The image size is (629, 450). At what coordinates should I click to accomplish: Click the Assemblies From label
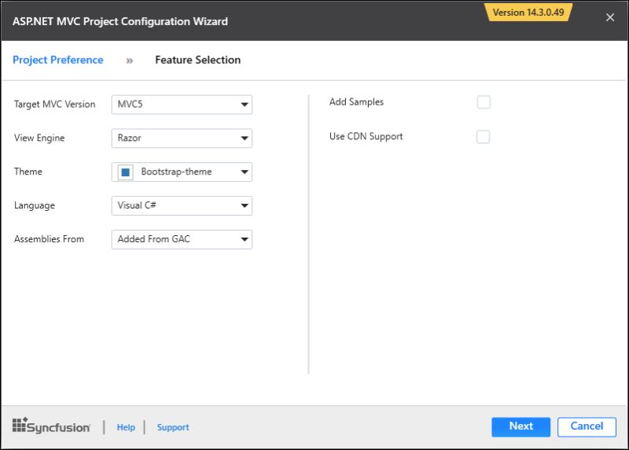(49, 239)
